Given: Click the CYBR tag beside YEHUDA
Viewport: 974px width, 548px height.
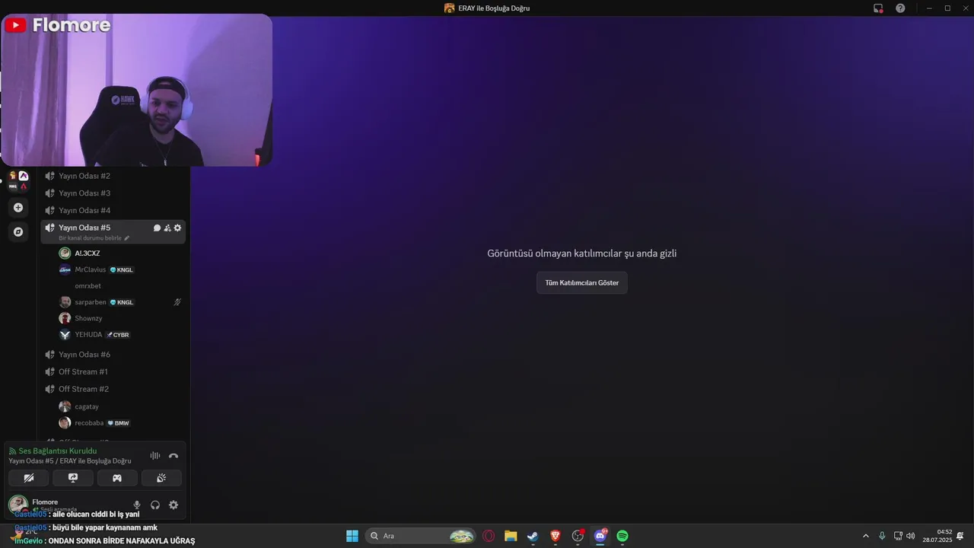Looking at the screenshot, I should click(118, 335).
